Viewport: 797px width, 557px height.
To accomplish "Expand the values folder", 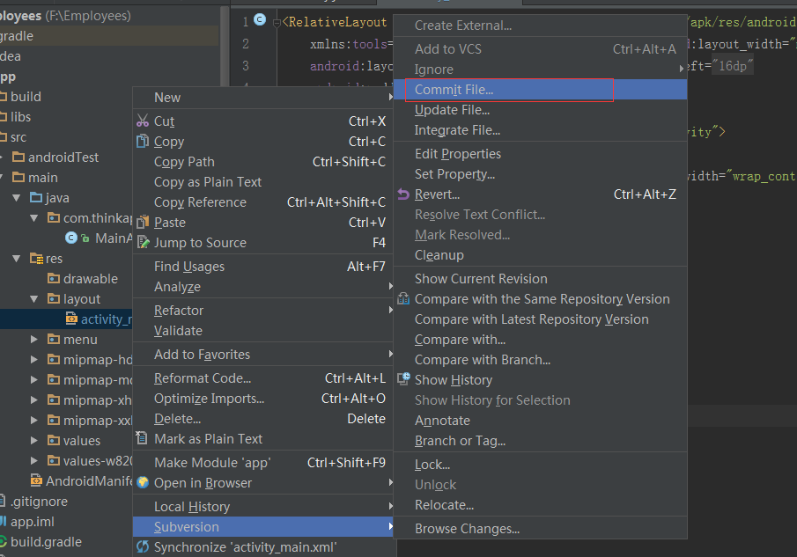I will (33, 441).
